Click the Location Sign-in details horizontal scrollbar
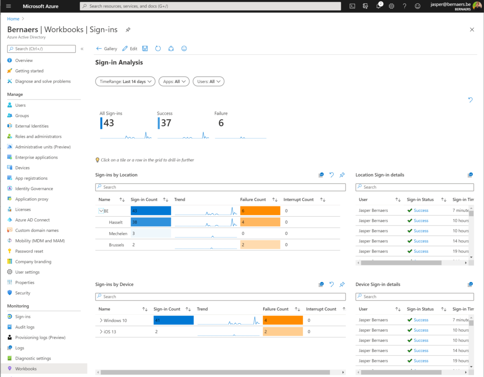Image resolution: width=484 pixels, height=377 pixels. coord(401,263)
